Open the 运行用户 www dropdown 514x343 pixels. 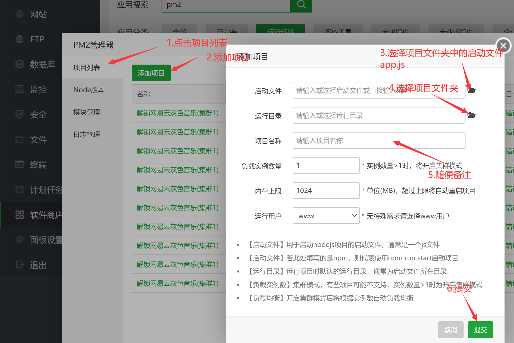pos(326,215)
